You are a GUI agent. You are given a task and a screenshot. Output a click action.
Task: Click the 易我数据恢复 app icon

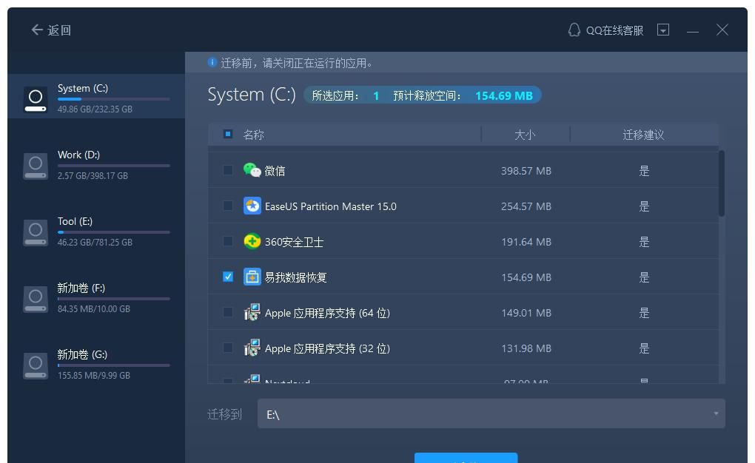[x=252, y=277]
